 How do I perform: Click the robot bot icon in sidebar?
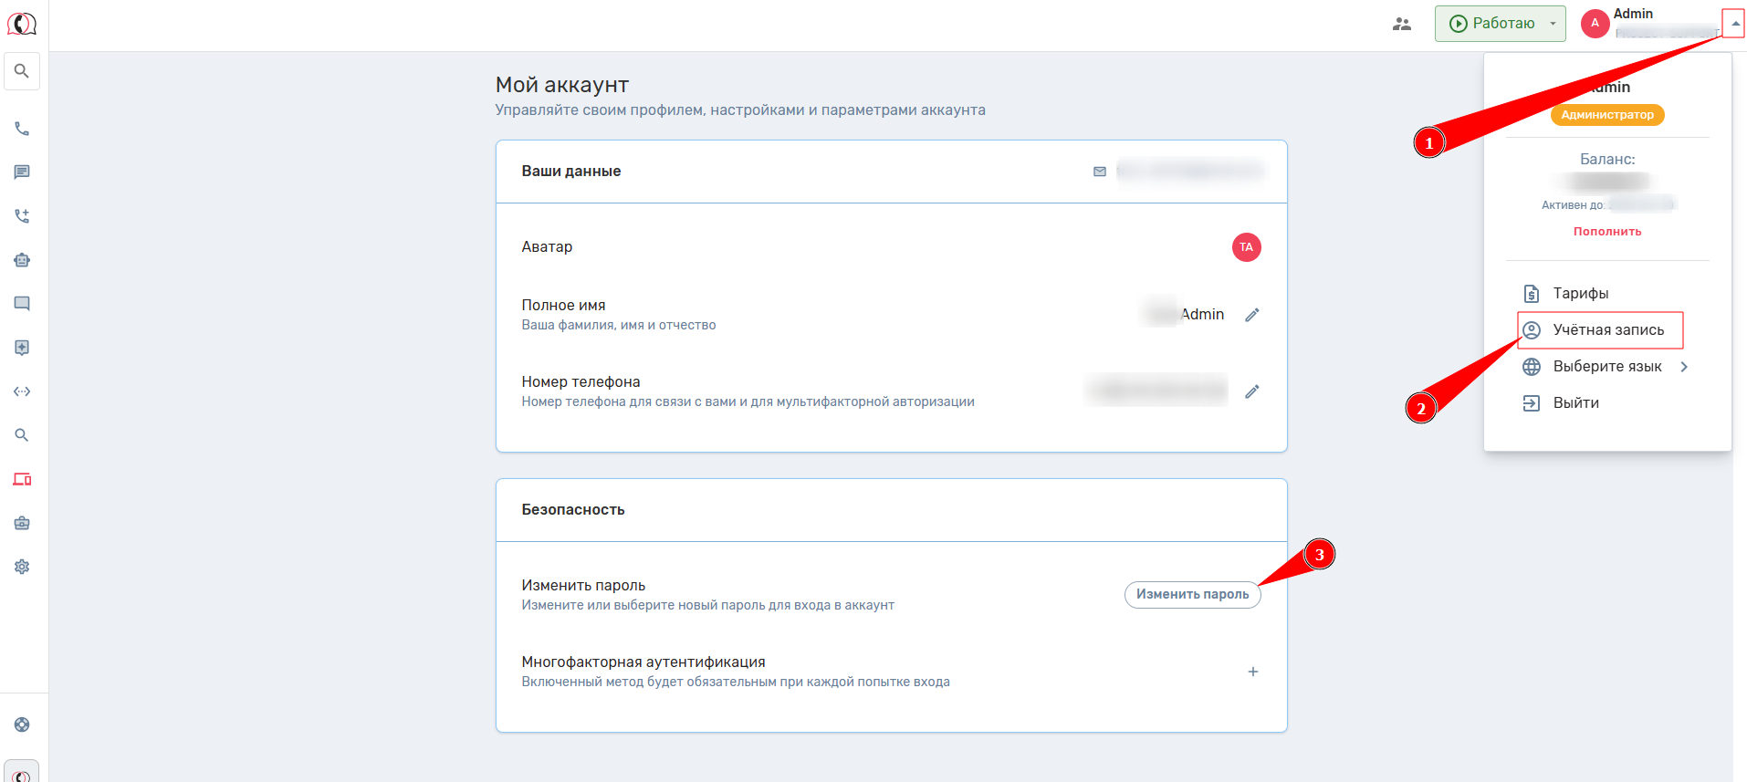[x=22, y=260]
